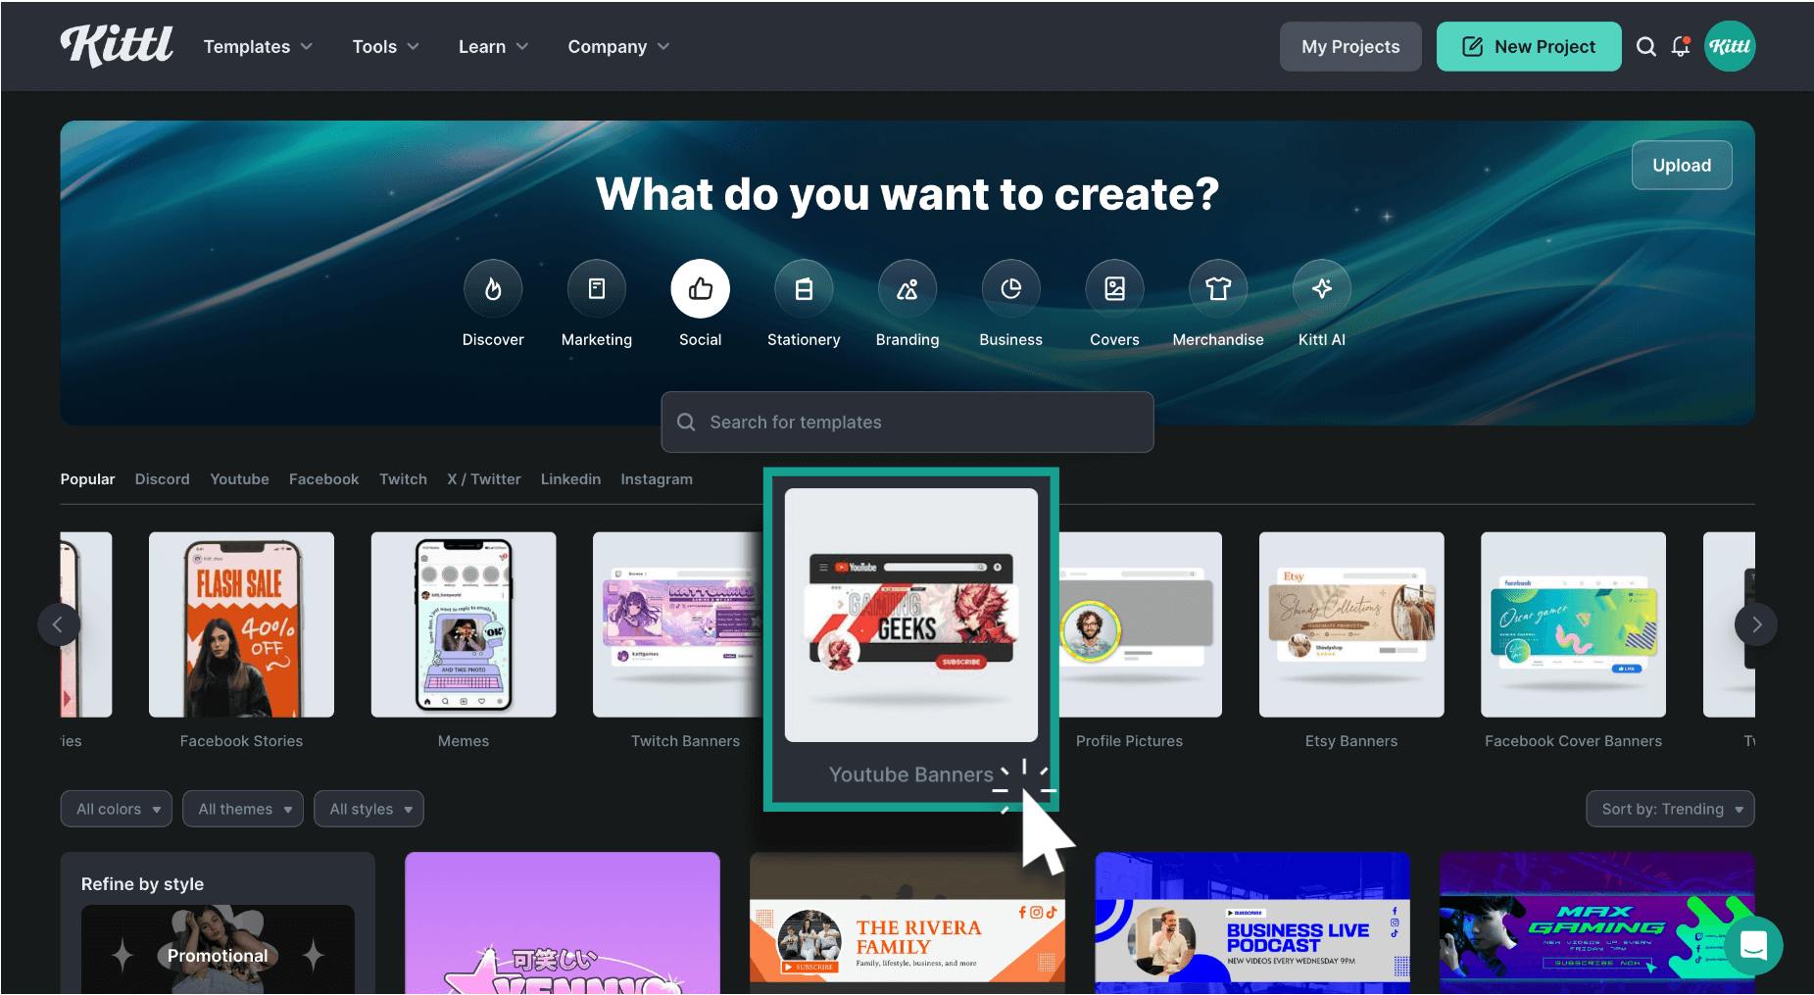
Task: Expand the Templates menu
Action: pos(257,46)
